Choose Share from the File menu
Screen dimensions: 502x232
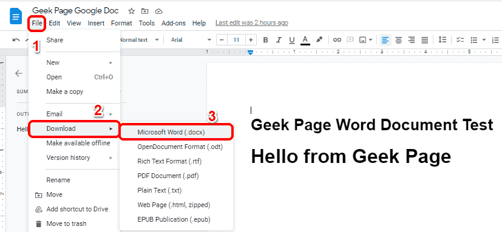point(74,40)
